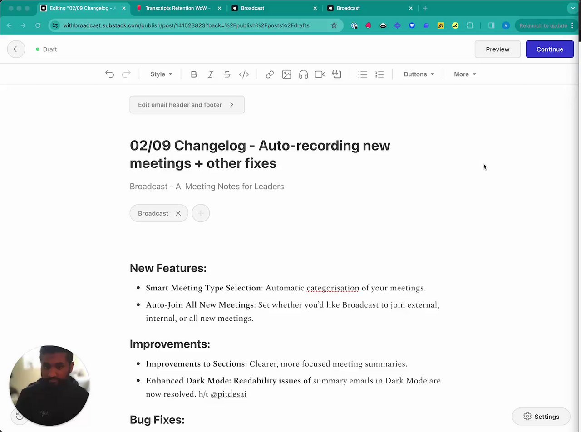Add another tag with the plus button

click(x=201, y=213)
